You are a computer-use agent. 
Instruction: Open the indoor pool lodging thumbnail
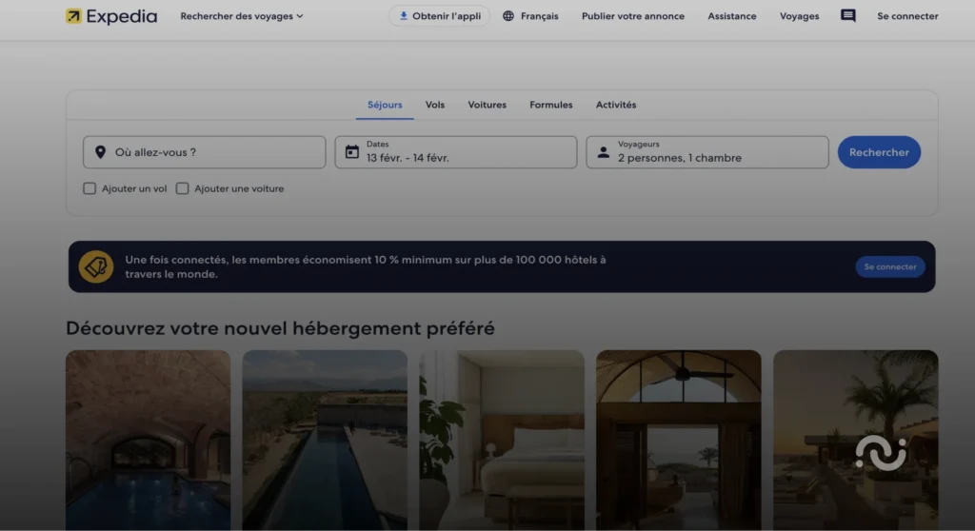tap(148, 441)
